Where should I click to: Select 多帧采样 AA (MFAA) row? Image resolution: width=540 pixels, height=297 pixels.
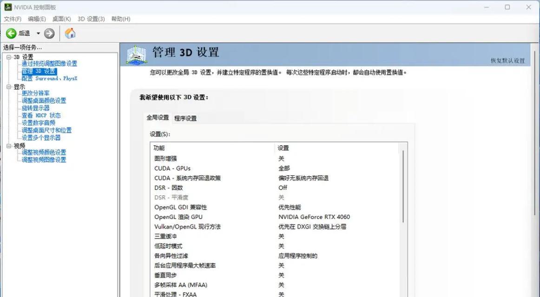276,285
